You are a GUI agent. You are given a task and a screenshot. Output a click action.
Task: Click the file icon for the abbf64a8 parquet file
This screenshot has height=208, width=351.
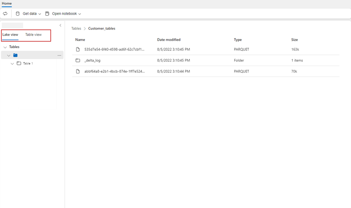point(78,71)
